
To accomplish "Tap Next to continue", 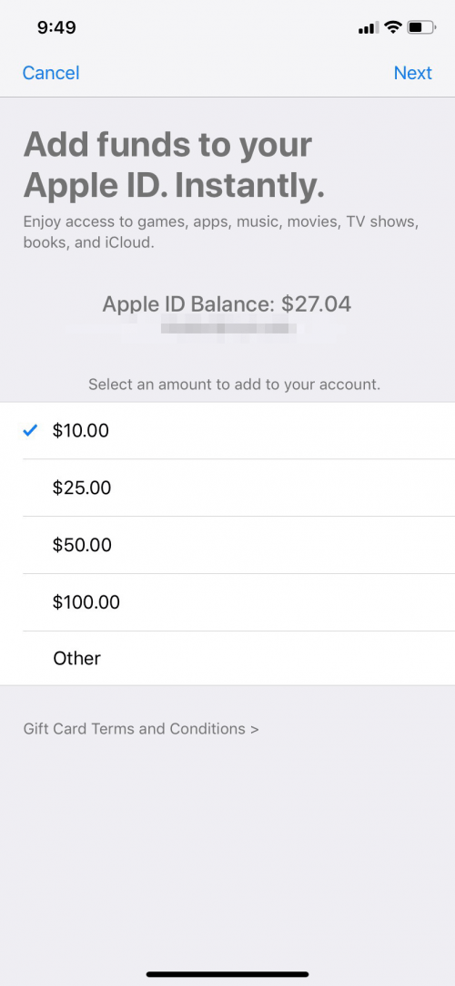I will [413, 73].
